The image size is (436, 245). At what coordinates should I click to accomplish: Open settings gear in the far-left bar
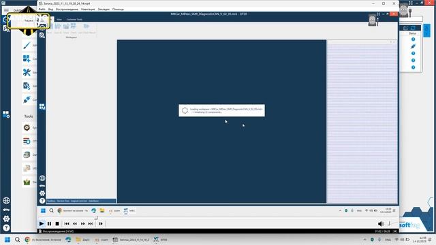tap(6, 218)
